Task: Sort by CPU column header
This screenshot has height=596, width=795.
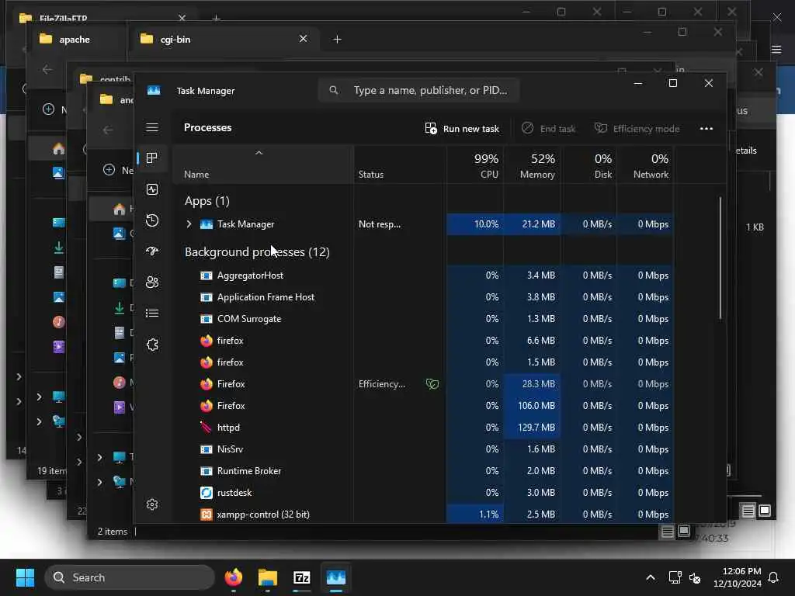Action: click(x=475, y=166)
